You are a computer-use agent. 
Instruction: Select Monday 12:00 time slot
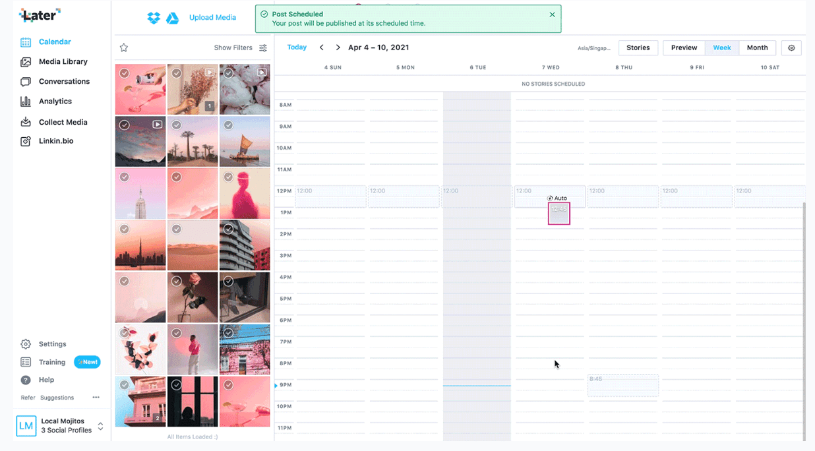(x=404, y=196)
